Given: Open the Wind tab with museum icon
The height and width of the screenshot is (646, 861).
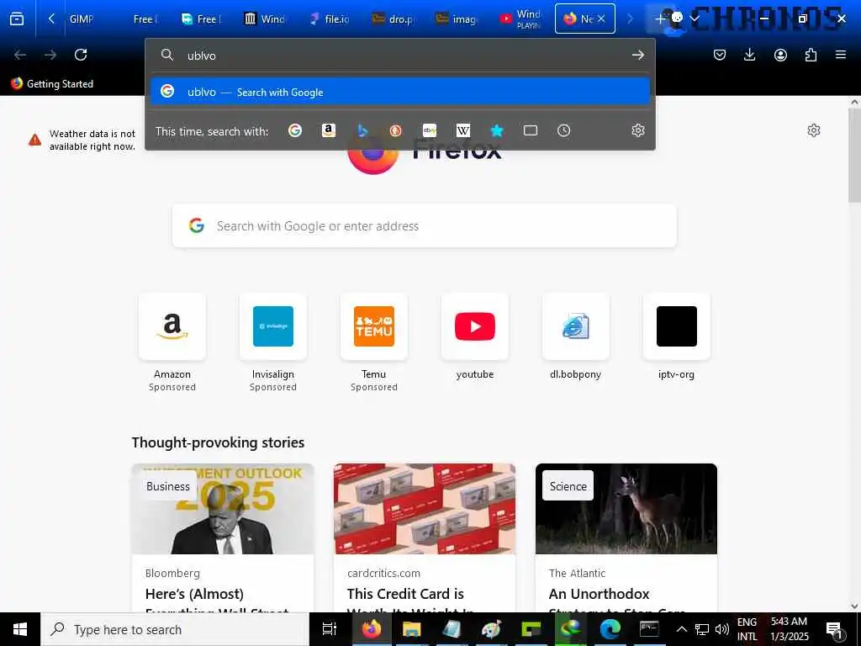Looking at the screenshot, I should pos(265,19).
